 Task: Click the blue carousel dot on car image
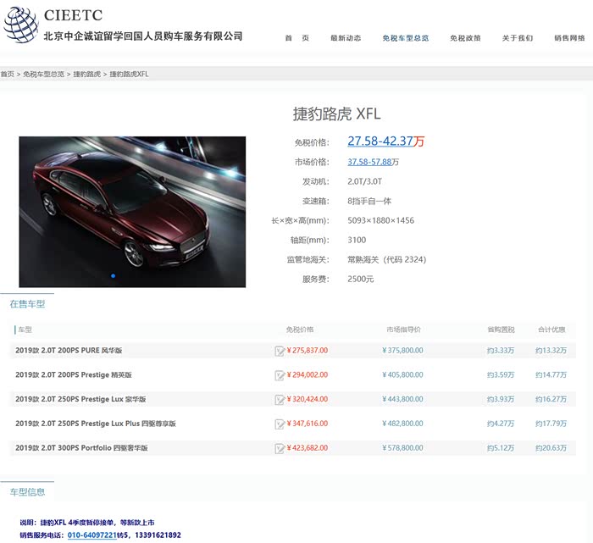tap(113, 276)
